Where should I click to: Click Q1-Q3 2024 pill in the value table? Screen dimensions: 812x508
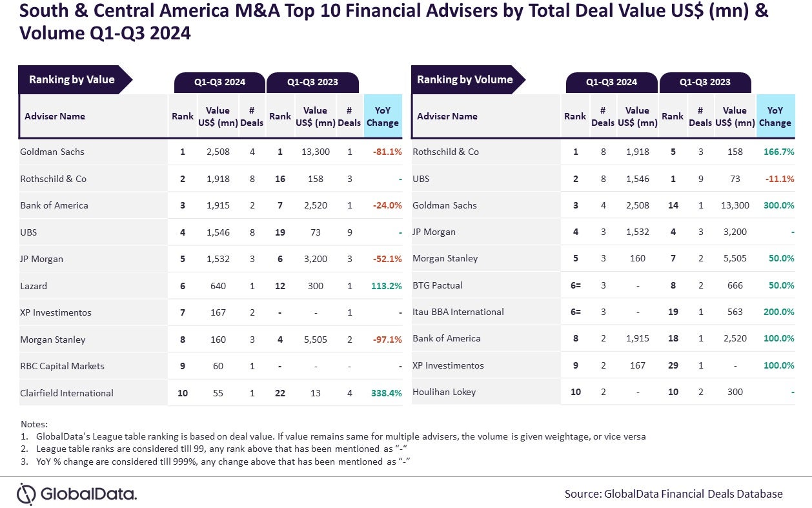[x=219, y=82]
